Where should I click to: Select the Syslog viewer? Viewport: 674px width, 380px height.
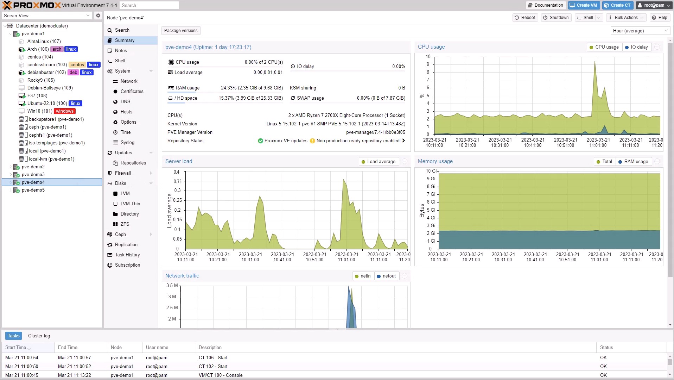click(126, 142)
